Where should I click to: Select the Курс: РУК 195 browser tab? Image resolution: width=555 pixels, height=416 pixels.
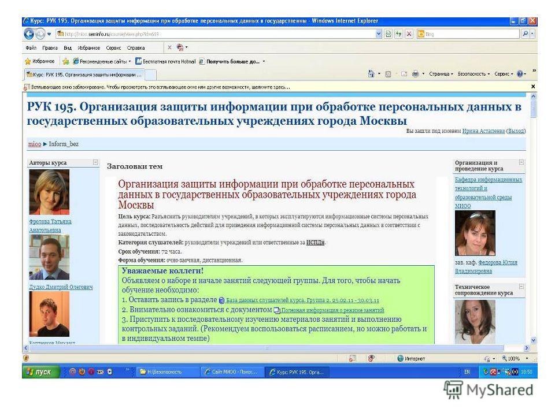pyautogui.click(x=84, y=75)
